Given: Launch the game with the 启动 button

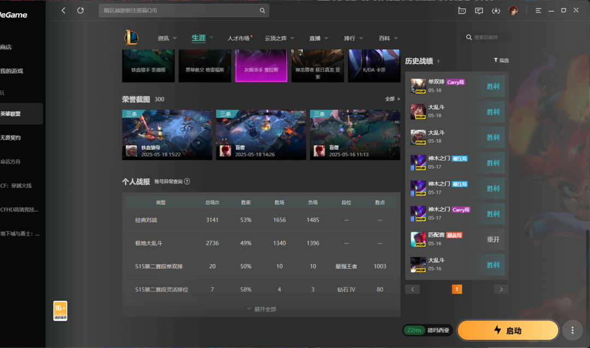Looking at the screenshot, I should pos(508,331).
